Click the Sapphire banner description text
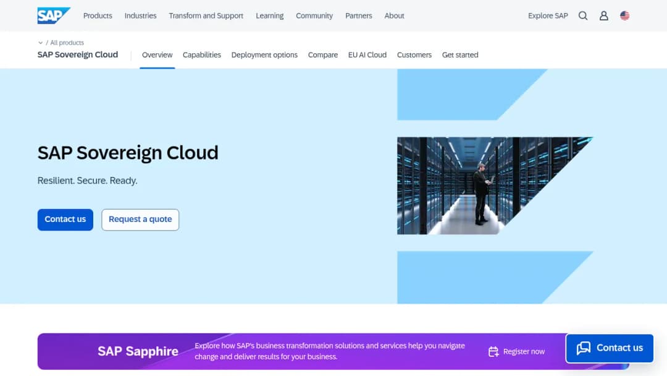667x376 pixels. (x=330, y=351)
